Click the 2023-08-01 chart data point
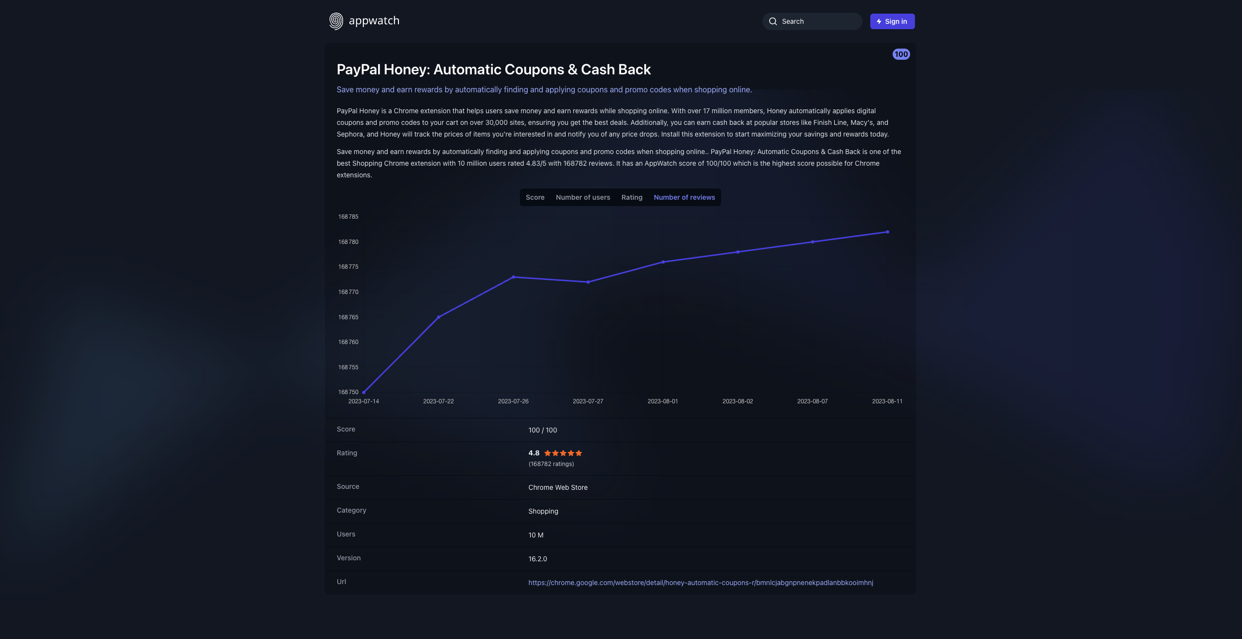The height and width of the screenshot is (639, 1242). tap(663, 262)
